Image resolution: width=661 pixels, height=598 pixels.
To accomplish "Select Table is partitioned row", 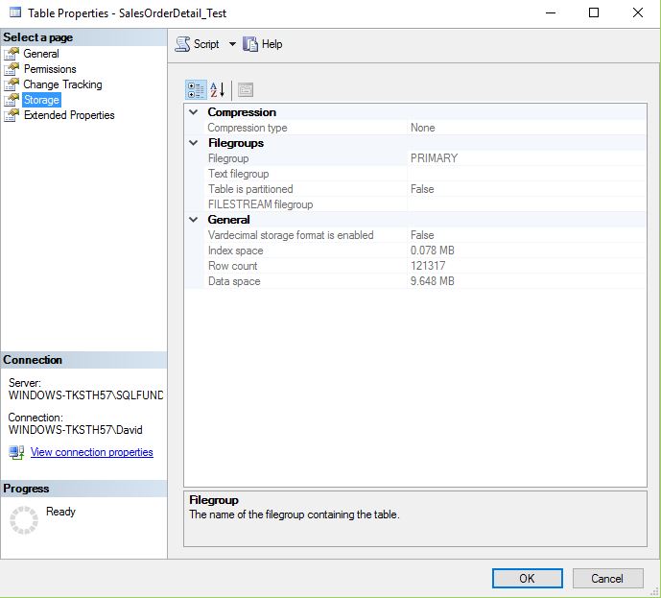I will (425, 189).
